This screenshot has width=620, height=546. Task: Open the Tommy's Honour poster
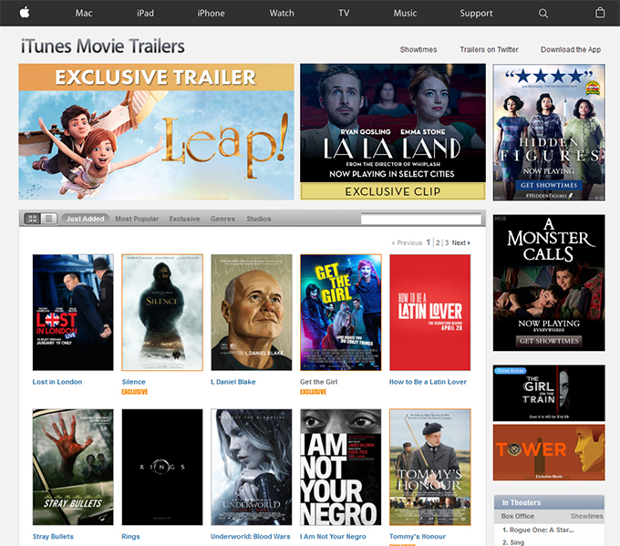(429, 467)
